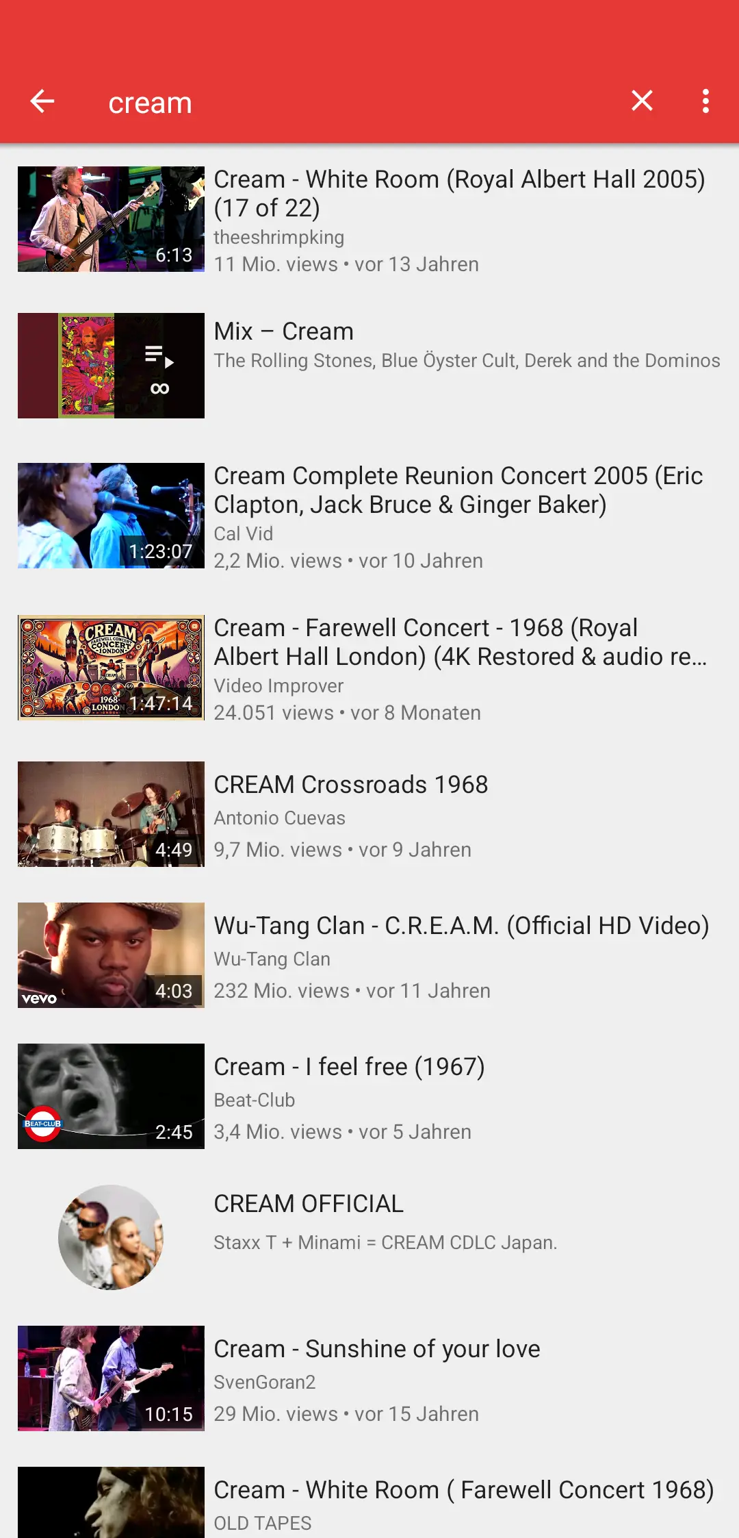Open Mix – Cream title
Viewport: 739px width, 1538px height.
(x=284, y=331)
